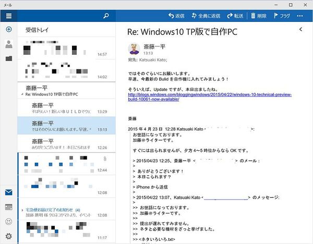Select the 13:13 message from 斎藤一平
This screenshot has width=313, height=244.
tap(66, 126)
